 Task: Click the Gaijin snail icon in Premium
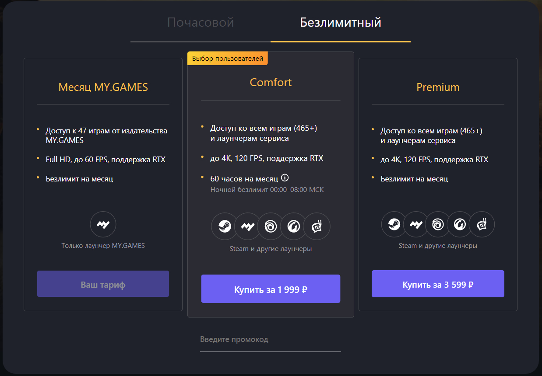point(482,224)
